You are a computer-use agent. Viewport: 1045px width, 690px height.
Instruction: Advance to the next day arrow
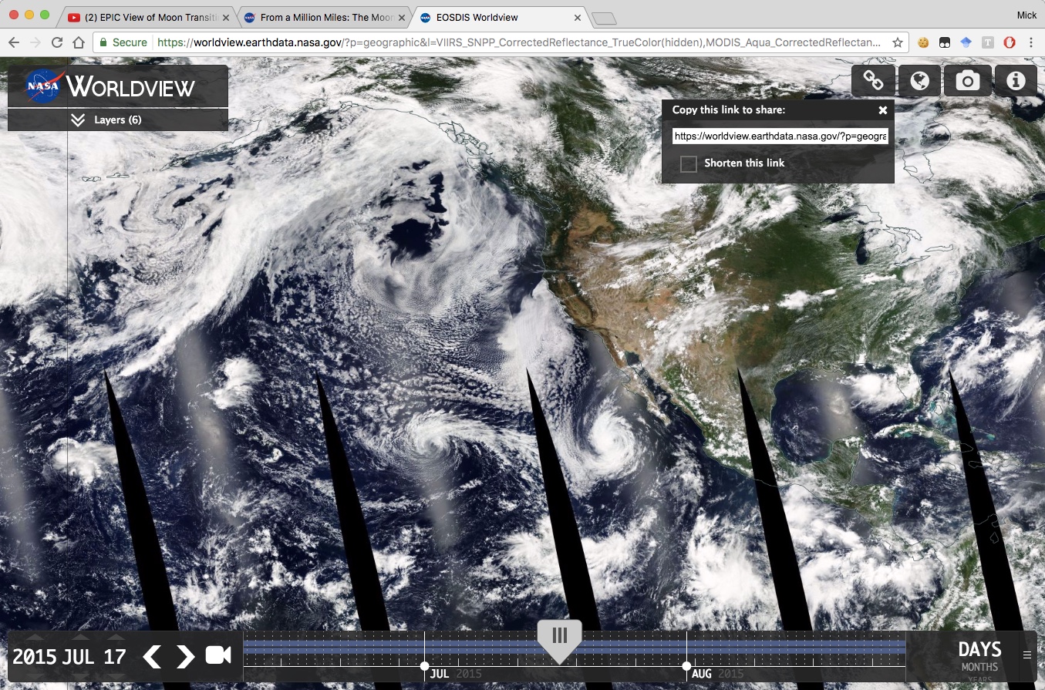[x=185, y=656]
